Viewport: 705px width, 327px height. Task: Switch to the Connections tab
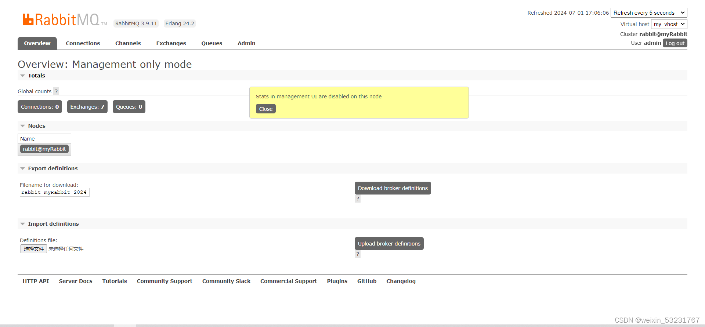tap(83, 43)
